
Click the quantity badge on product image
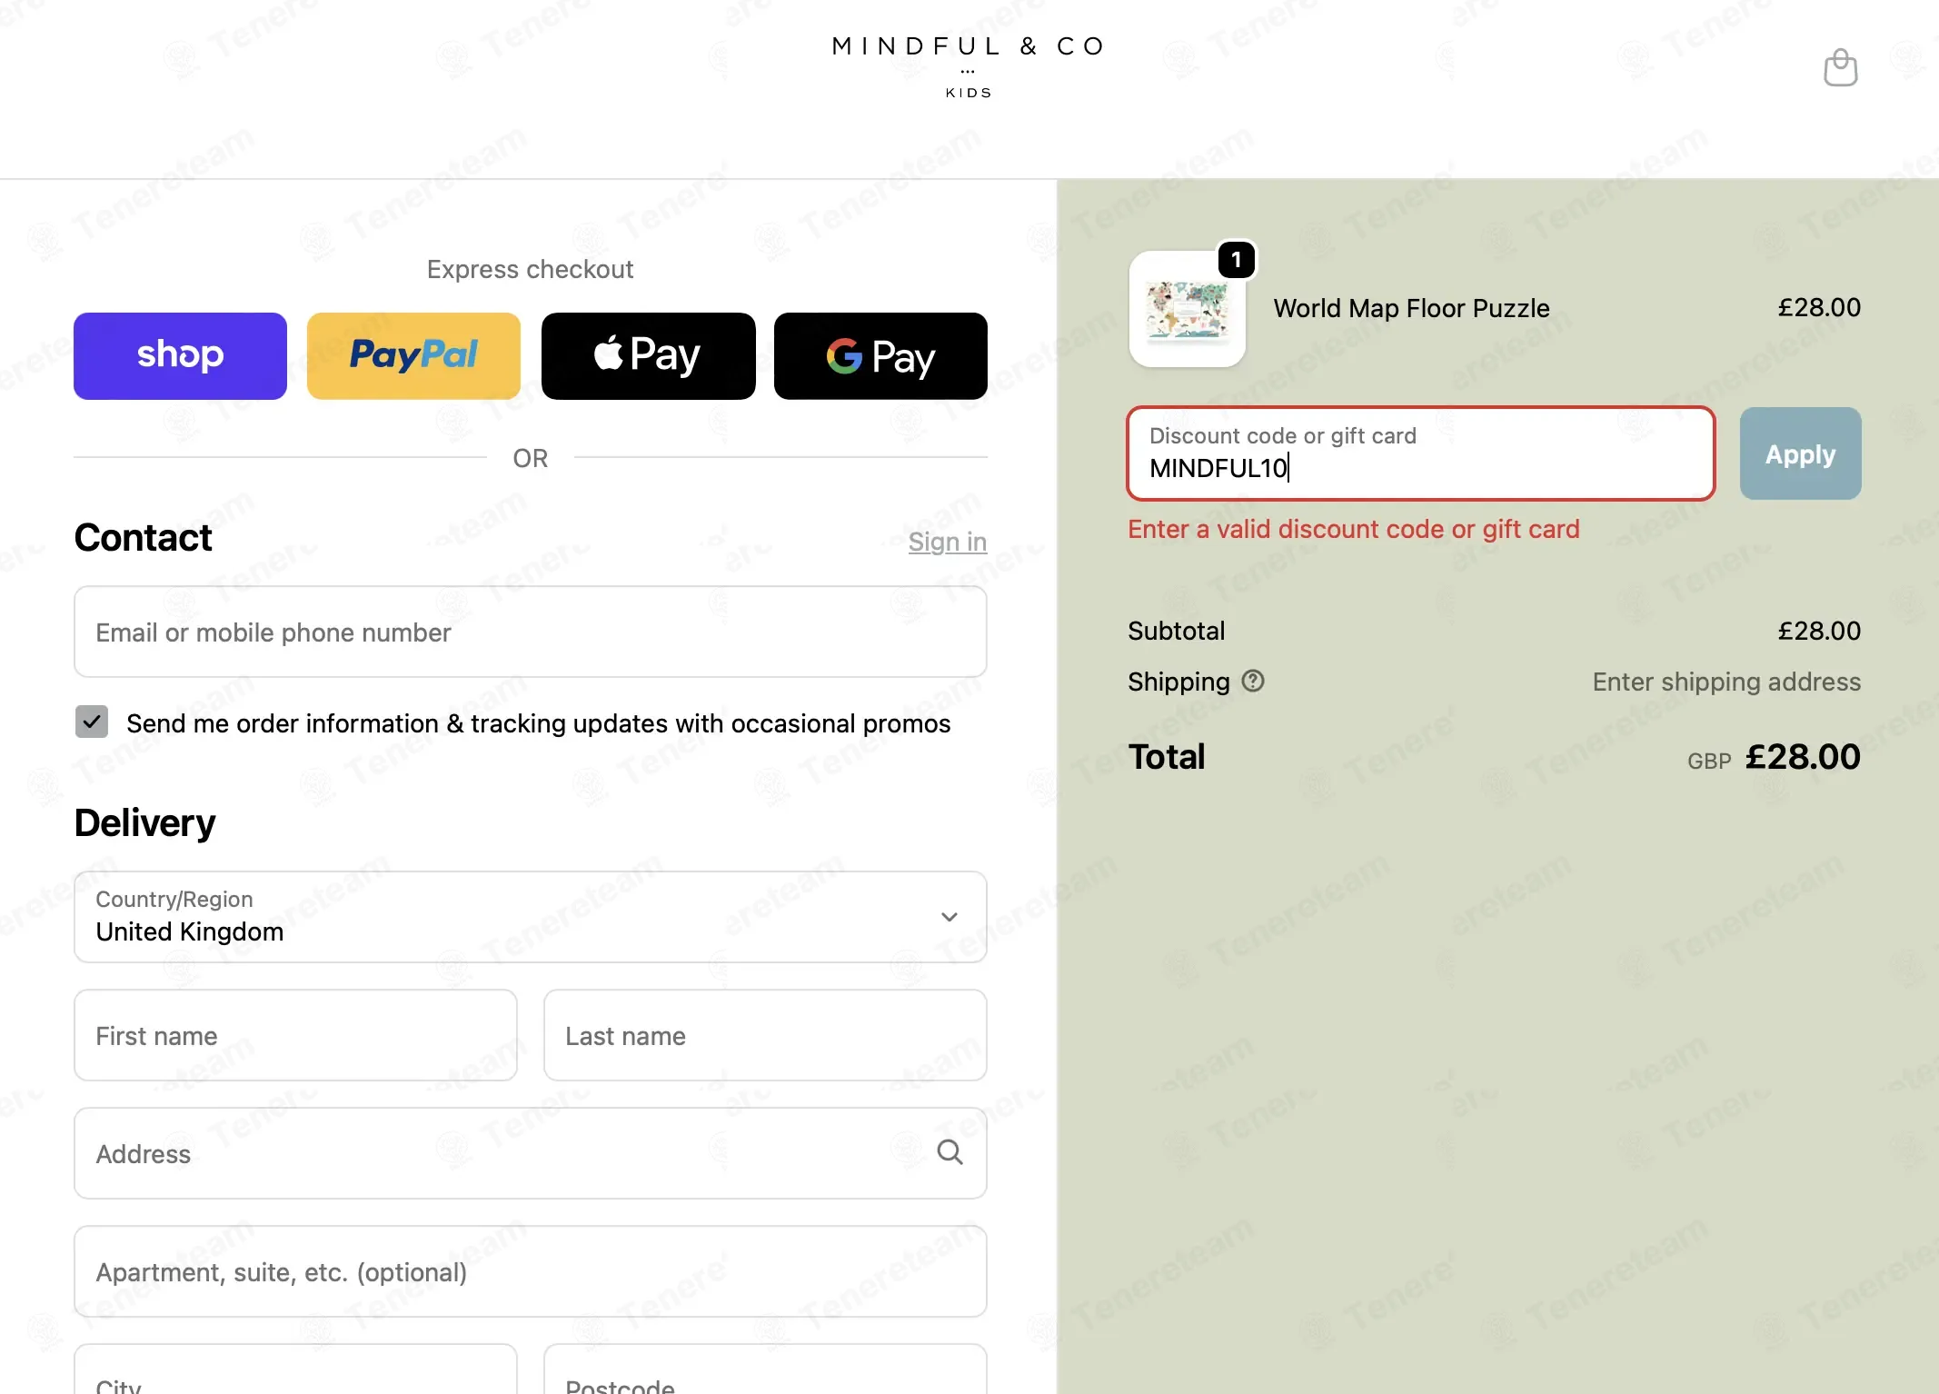[1236, 260]
